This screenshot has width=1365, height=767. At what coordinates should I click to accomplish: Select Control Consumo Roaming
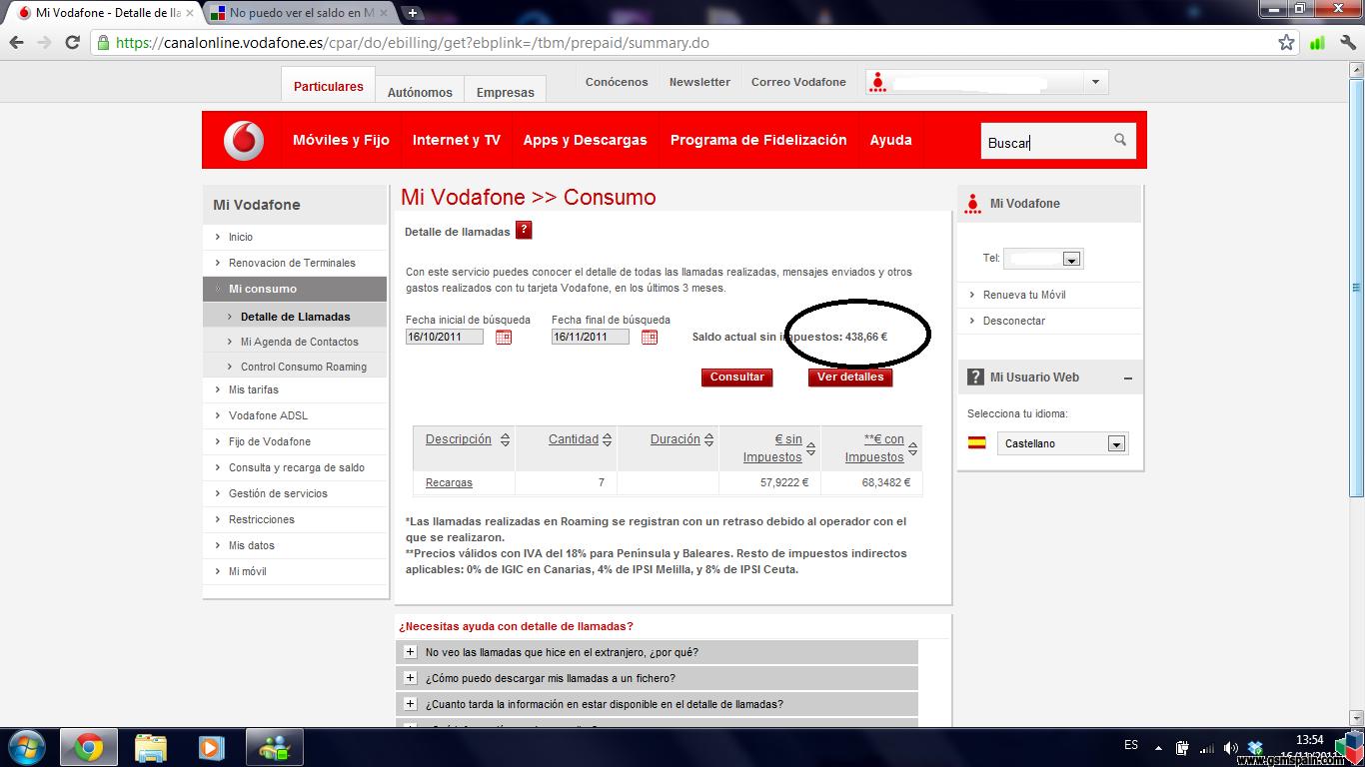point(304,367)
